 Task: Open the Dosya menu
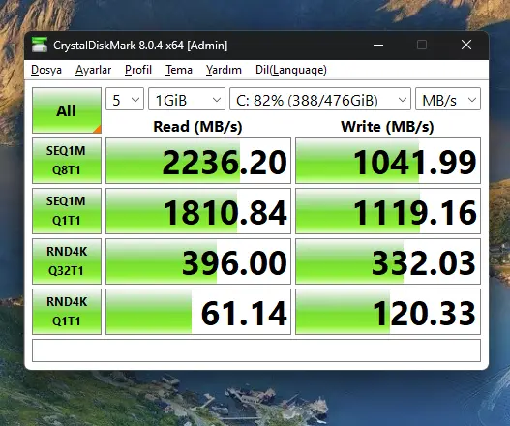point(46,70)
